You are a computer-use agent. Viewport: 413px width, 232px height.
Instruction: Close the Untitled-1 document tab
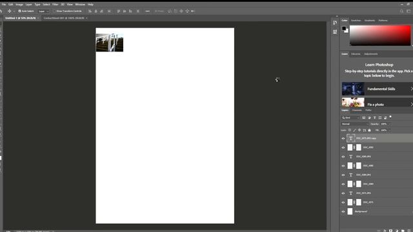click(38, 18)
